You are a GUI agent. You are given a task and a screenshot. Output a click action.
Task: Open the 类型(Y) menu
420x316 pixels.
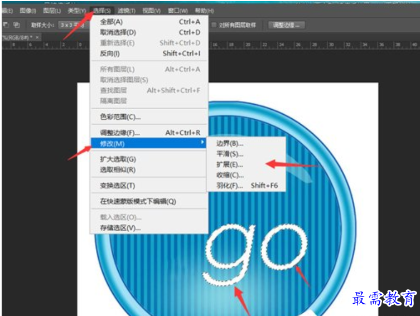pos(76,11)
